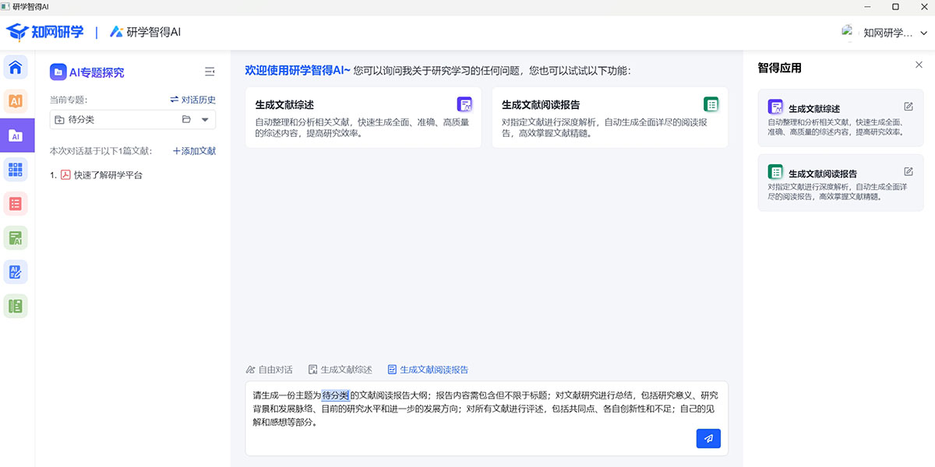This screenshot has height=467, width=935.
Task: Send the prompt with the paper plane button
Action: click(708, 439)
